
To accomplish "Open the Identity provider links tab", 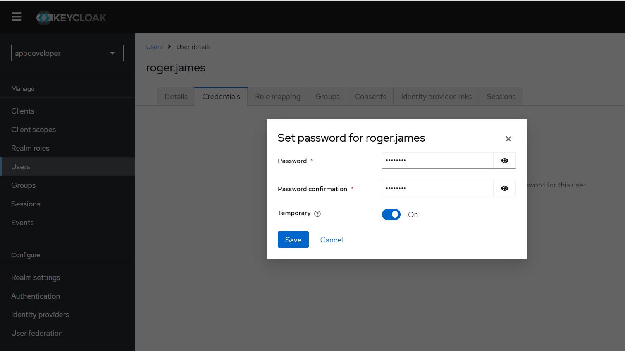I will click(x=436, y=97).
